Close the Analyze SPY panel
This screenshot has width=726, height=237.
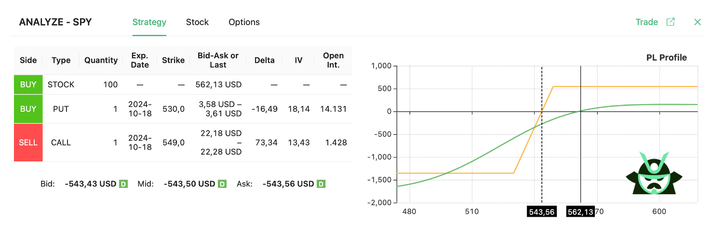697,22
